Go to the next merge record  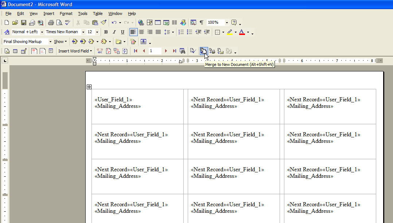(166, 51)
